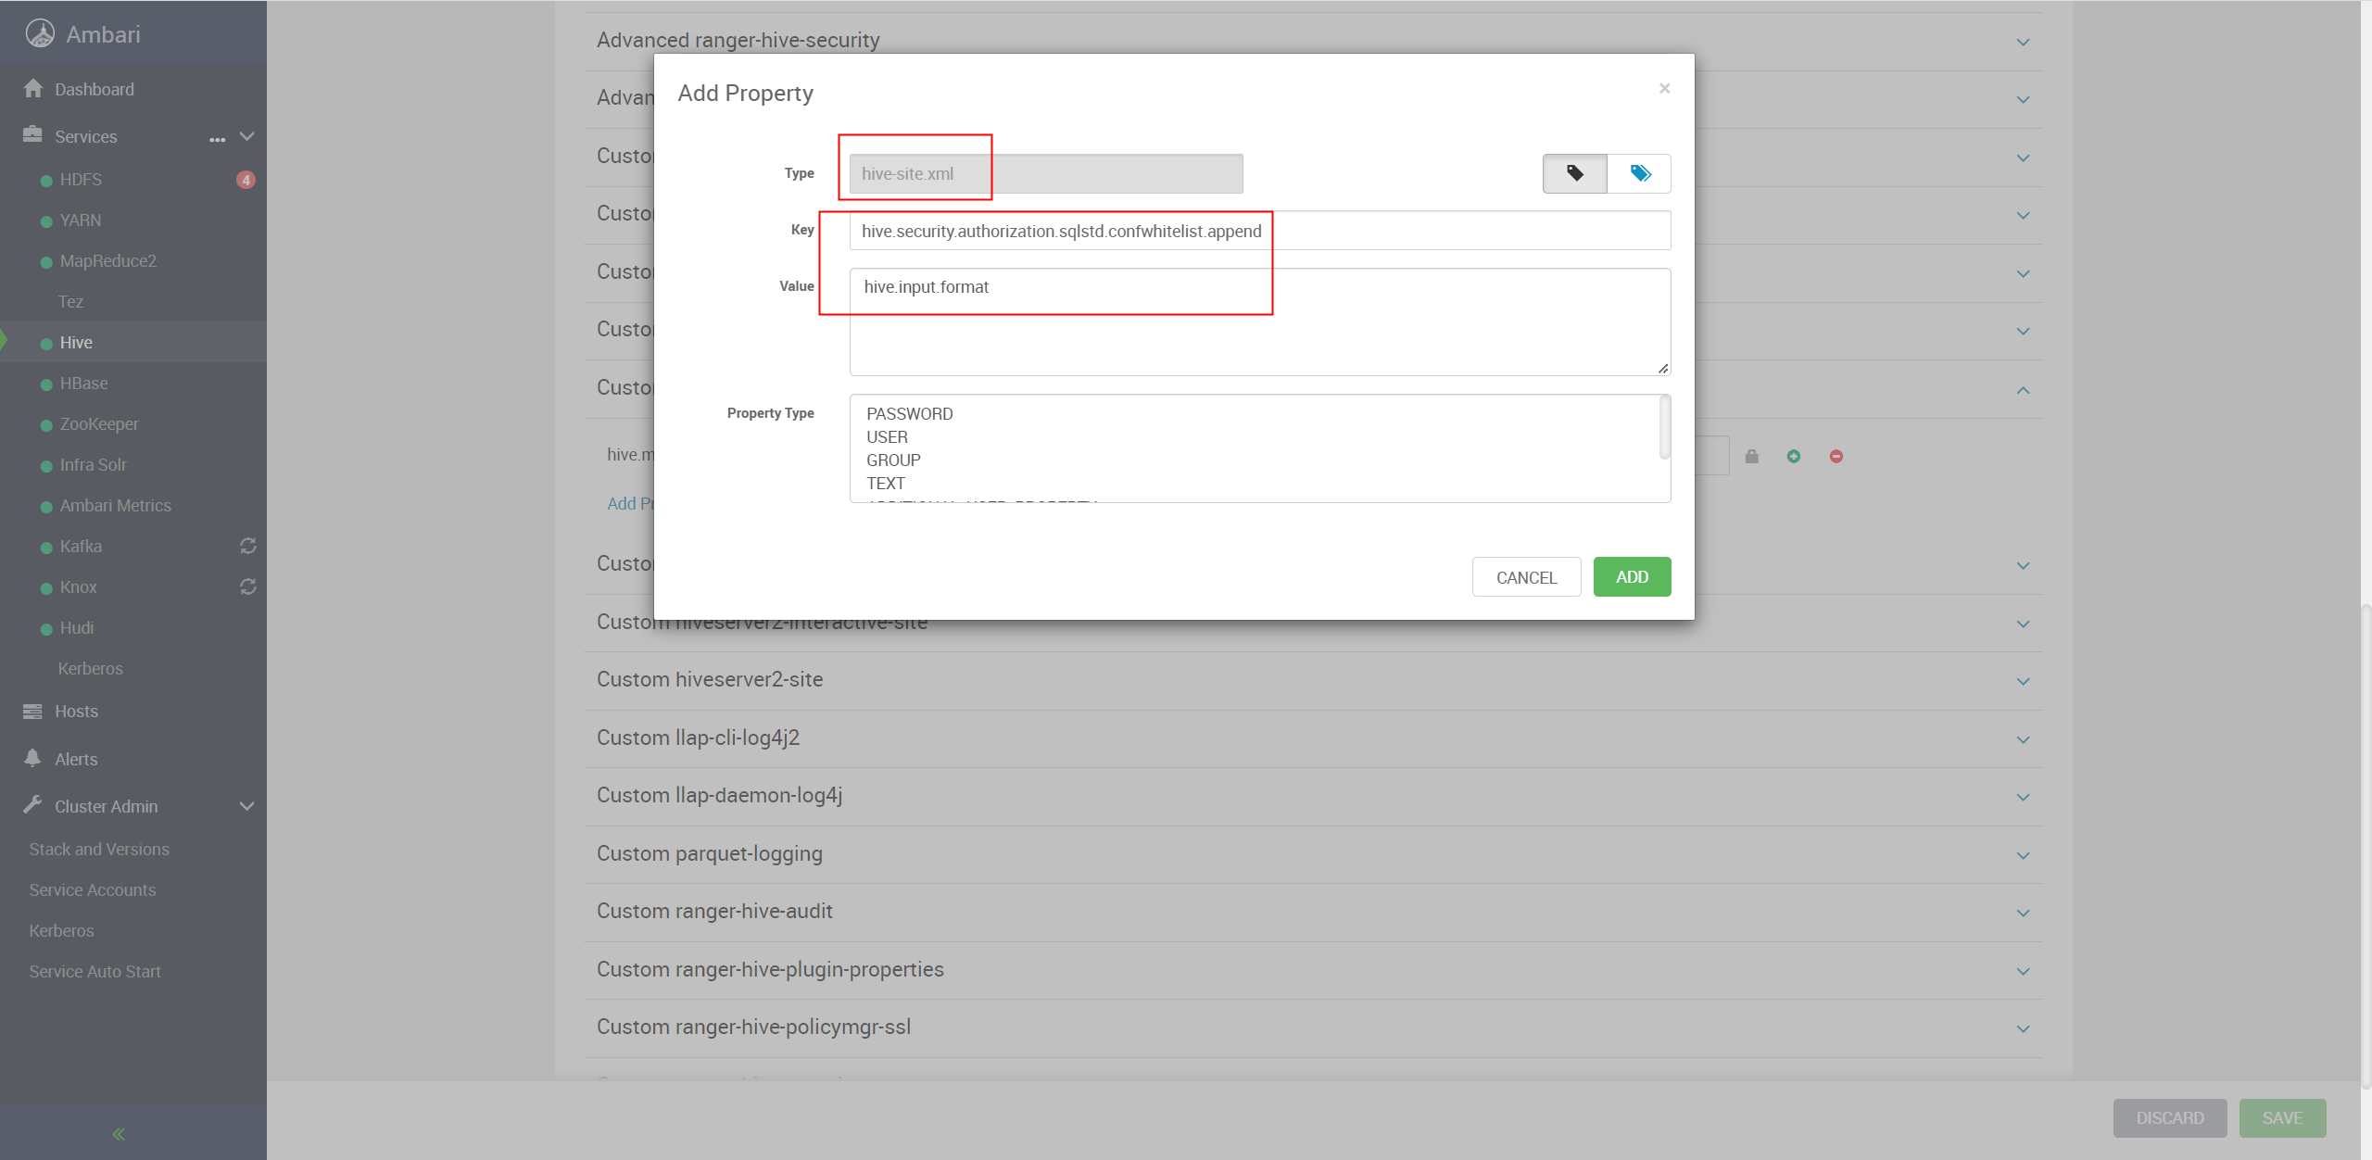Screen dimensions: 2372x1160
Task: Click the Kafka refresh icon
Action: [x=246, y=546]
